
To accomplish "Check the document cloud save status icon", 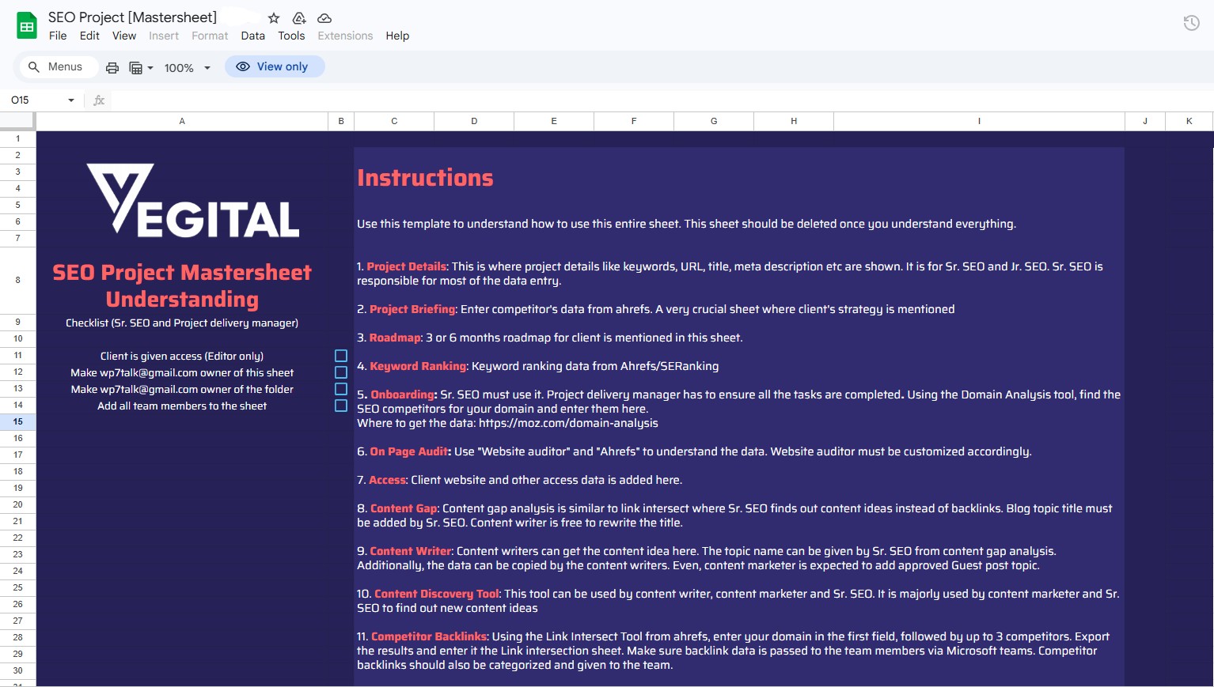I will pos(324,17).
